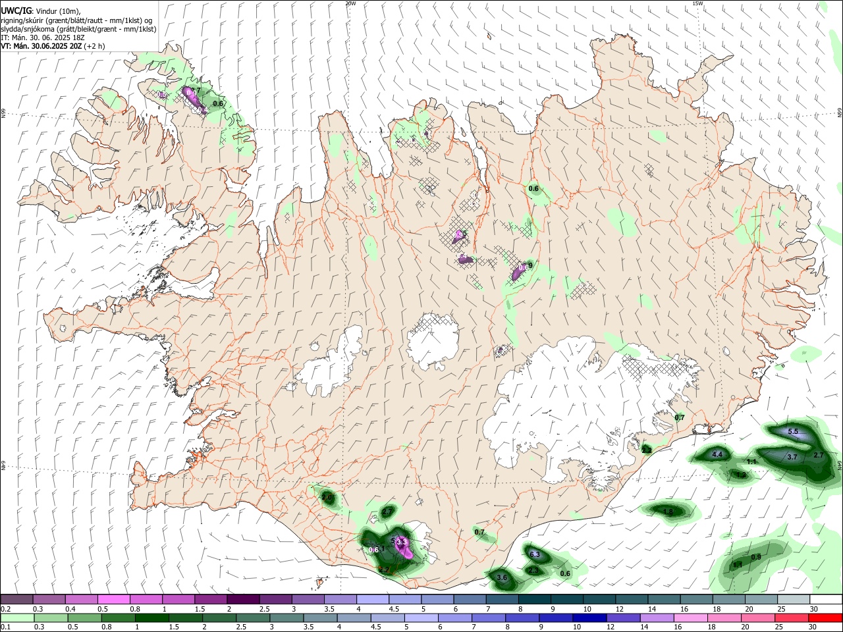Click the pale grey 25–30 swatch in upper legend

tap(794, 599)
